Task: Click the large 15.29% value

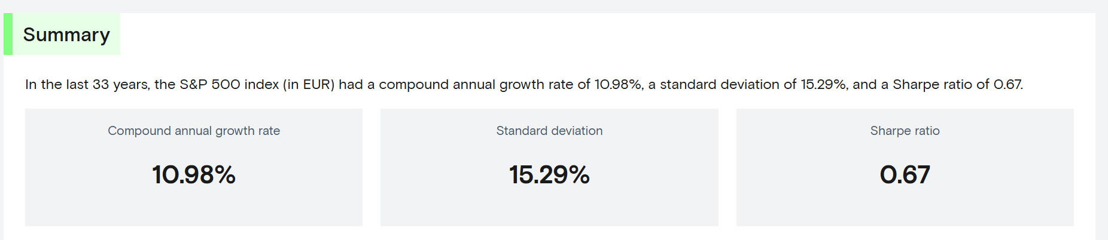Action: point(549,175)
